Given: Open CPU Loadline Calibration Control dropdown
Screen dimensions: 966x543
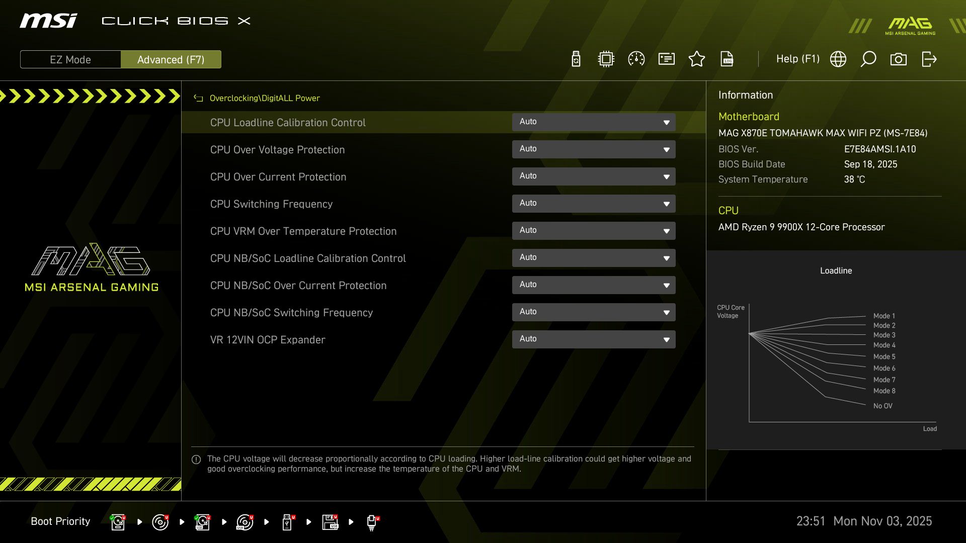Looking at the screenshot, I should [x=594, y=122].
